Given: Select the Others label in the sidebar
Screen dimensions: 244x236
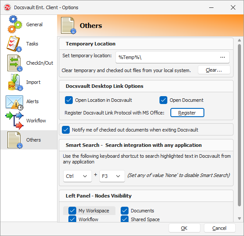Looking at the screenshot, I should tap(34, 140).
